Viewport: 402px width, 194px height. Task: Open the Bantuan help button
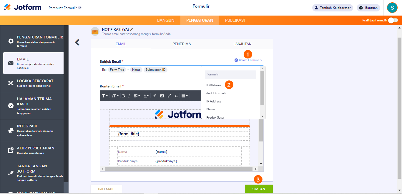pos(368,8)
